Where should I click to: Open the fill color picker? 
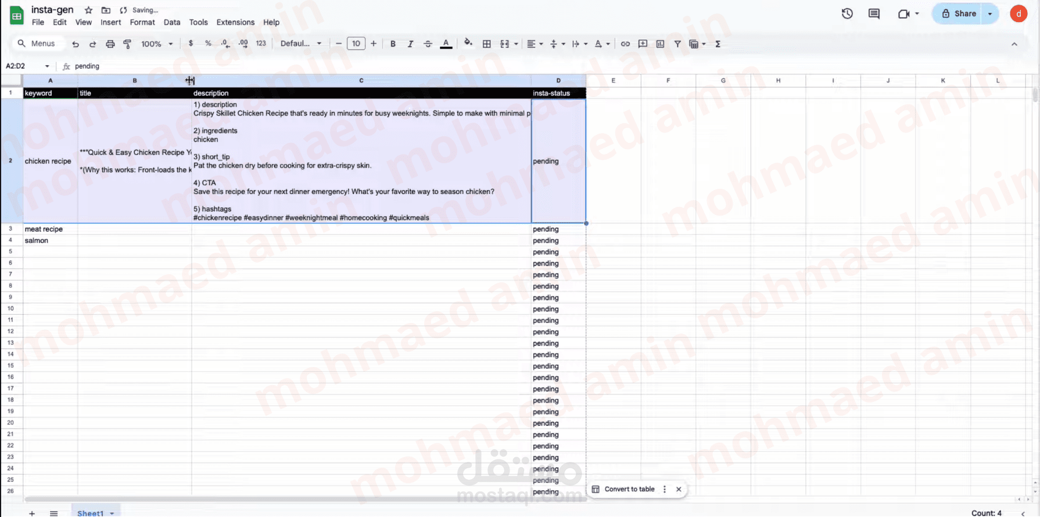pyautogui.click(x=468, y=43)
